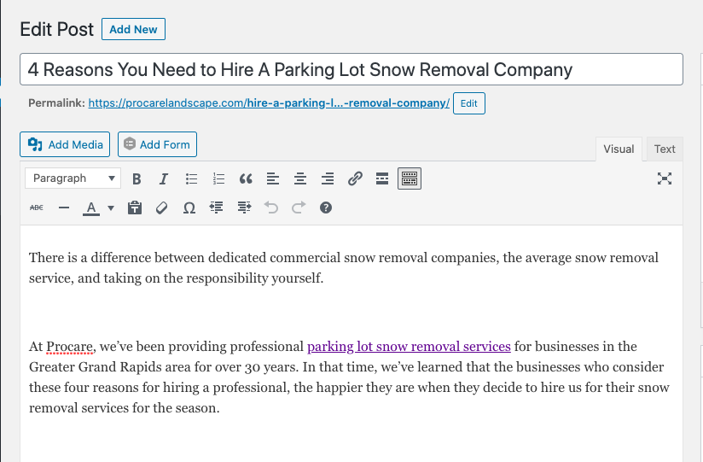Screen dimensions: 703x462
Task: Expand the text color picker arrow
Action: [x=111, y=208]
